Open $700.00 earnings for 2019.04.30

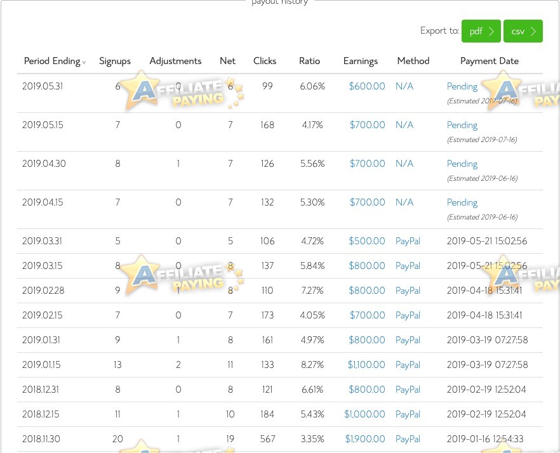tap(367, 164)
